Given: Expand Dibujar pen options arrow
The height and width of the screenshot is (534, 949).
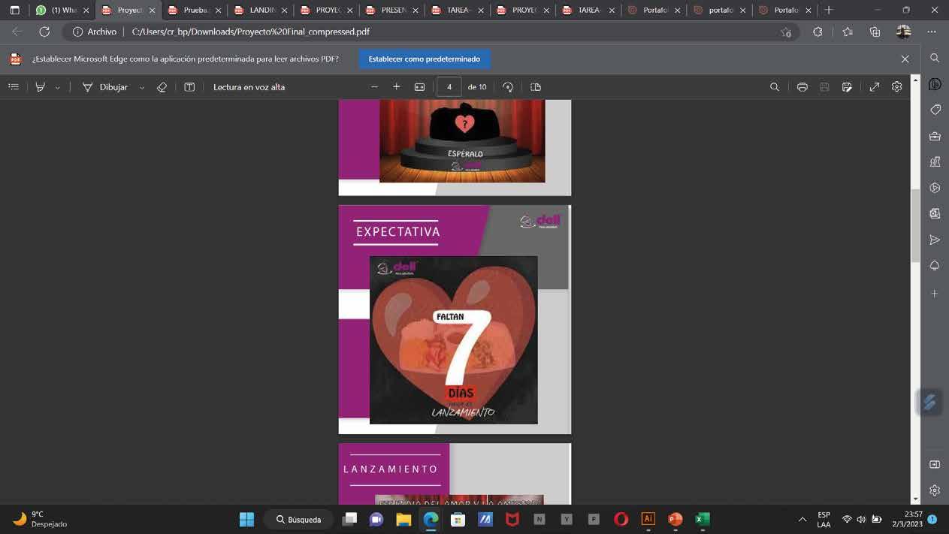Looking at the screenshot, I should coord(141,88).
